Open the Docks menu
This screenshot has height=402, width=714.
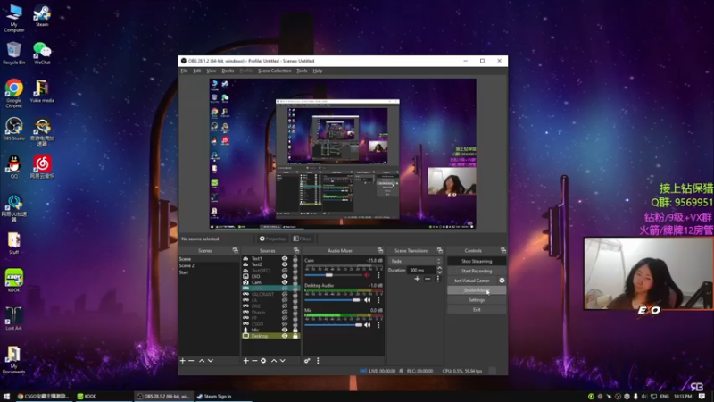point(228,71)
